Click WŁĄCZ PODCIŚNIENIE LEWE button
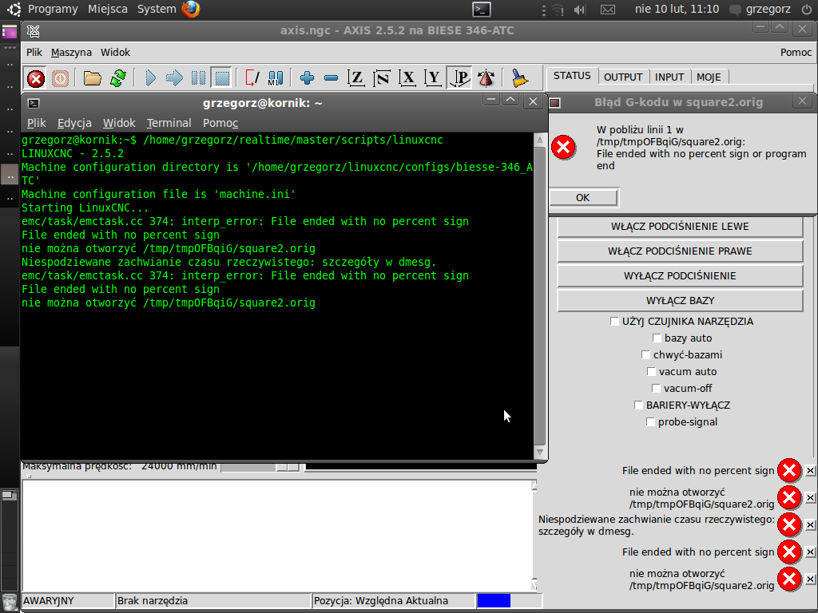 (680, 227)
